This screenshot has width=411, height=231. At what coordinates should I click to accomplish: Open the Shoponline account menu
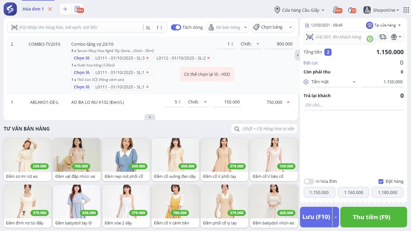(381, 10)
